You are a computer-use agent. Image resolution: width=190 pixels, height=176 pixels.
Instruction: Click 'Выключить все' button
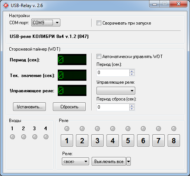109,161
